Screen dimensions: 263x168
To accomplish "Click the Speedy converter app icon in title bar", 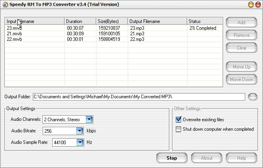I will 5,4.
